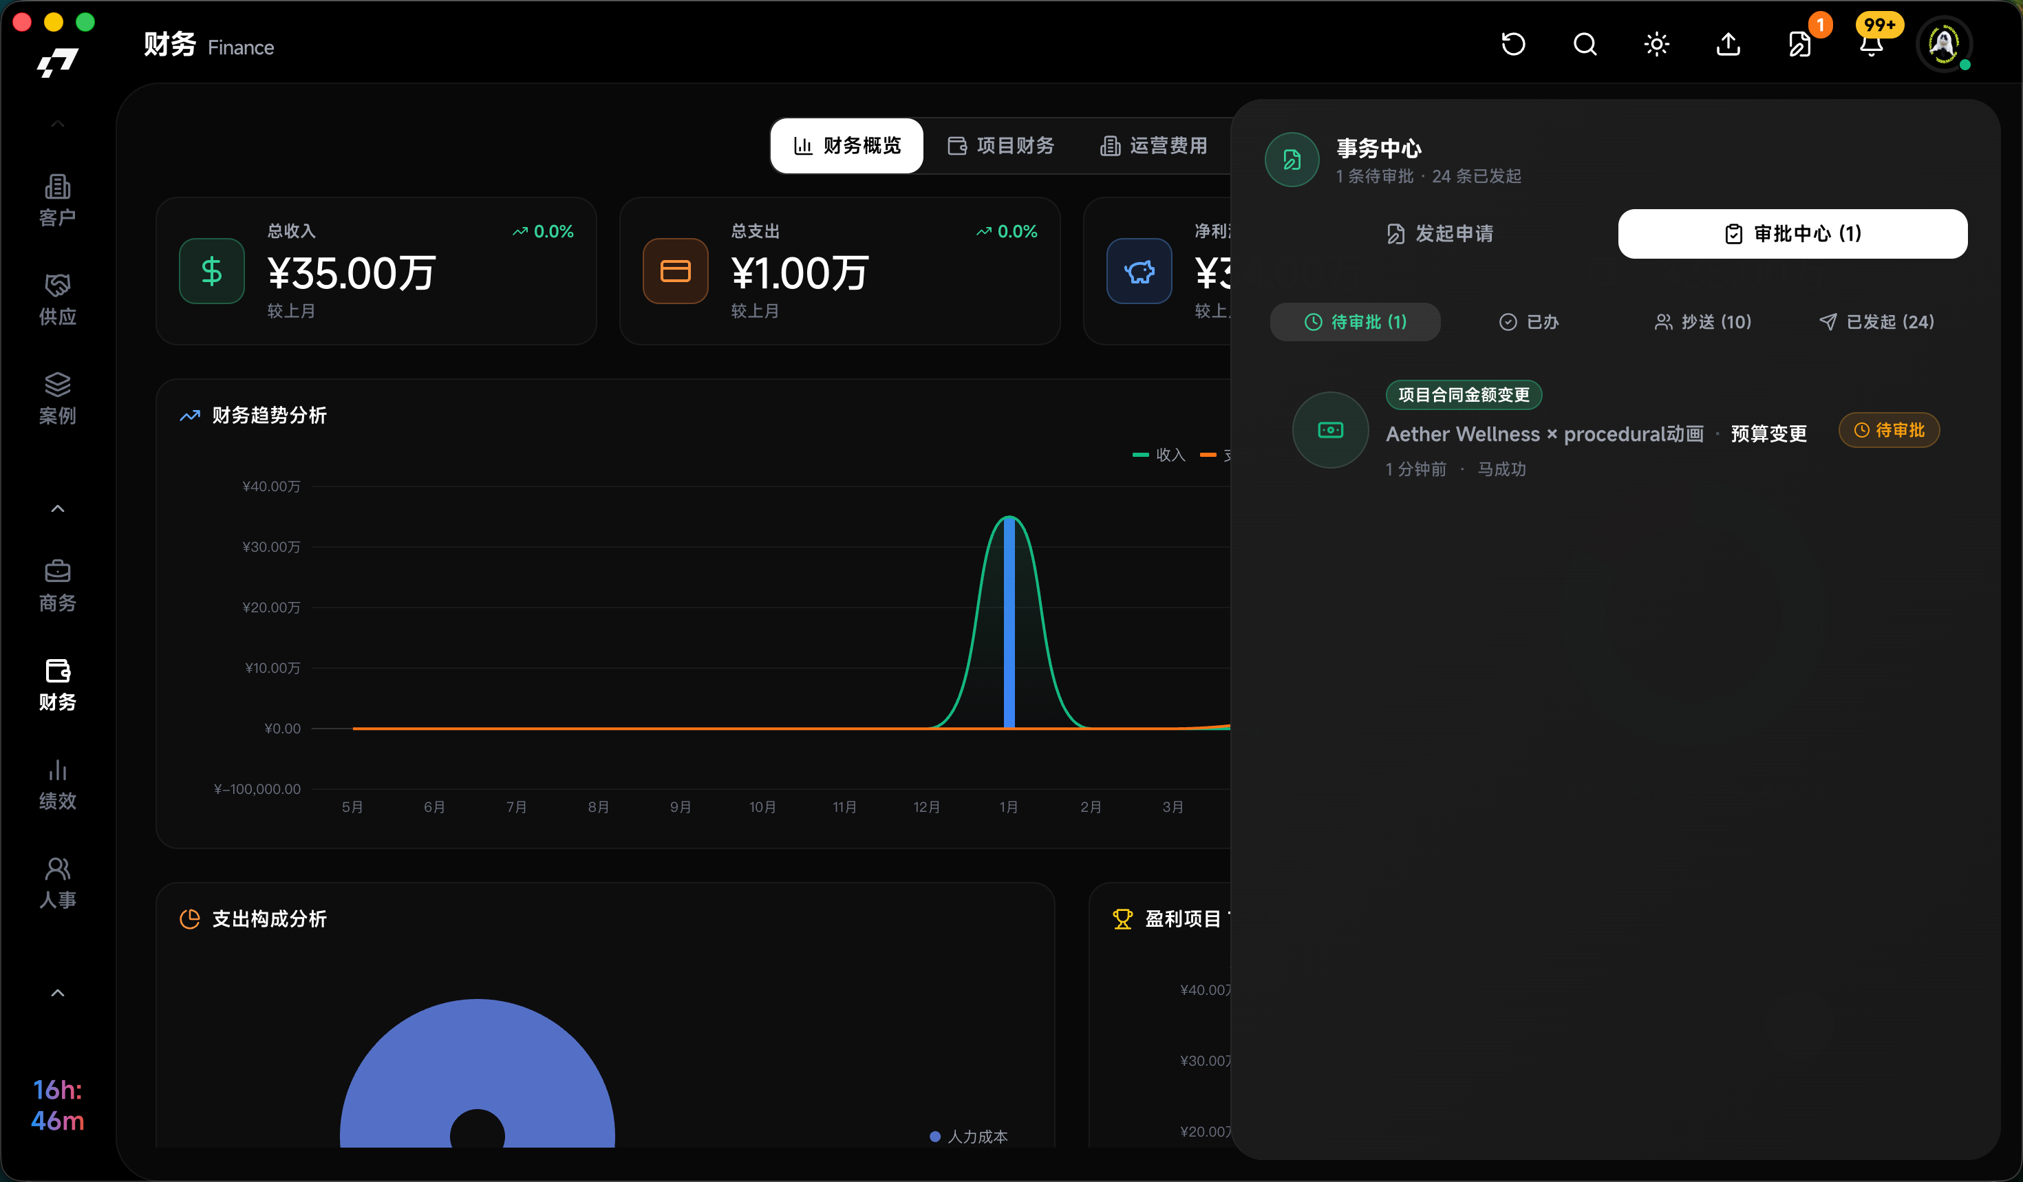Click the ¥40.00万 axis label in trend chart

271,486
